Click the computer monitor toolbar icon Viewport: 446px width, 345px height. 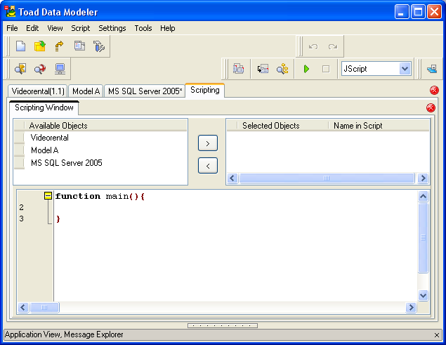(60, 69)
